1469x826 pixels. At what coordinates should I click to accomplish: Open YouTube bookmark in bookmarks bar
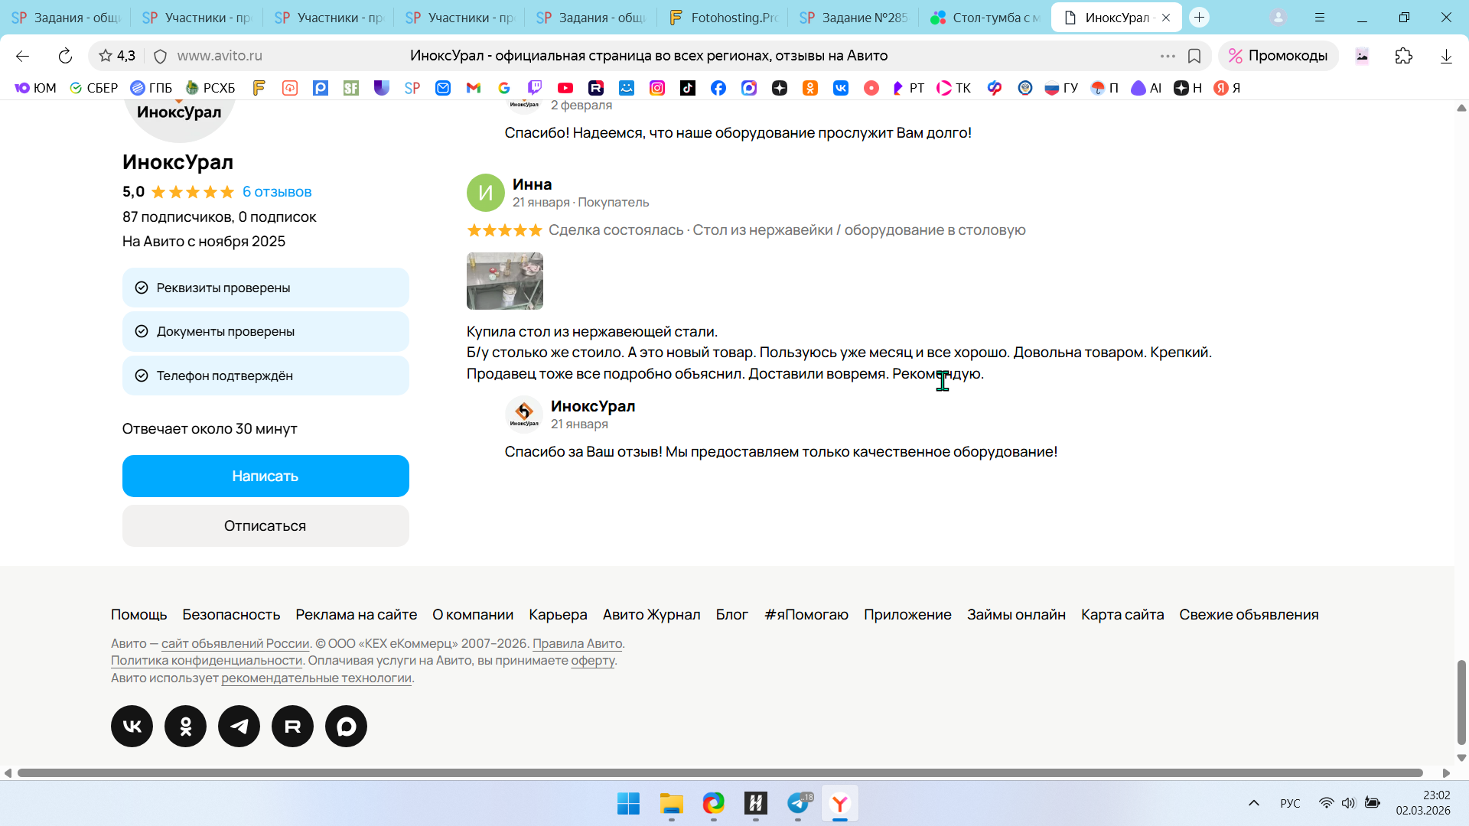click(x=565, y=88)
